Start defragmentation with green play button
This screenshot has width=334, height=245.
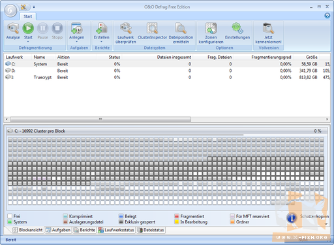tap(28, 28)
